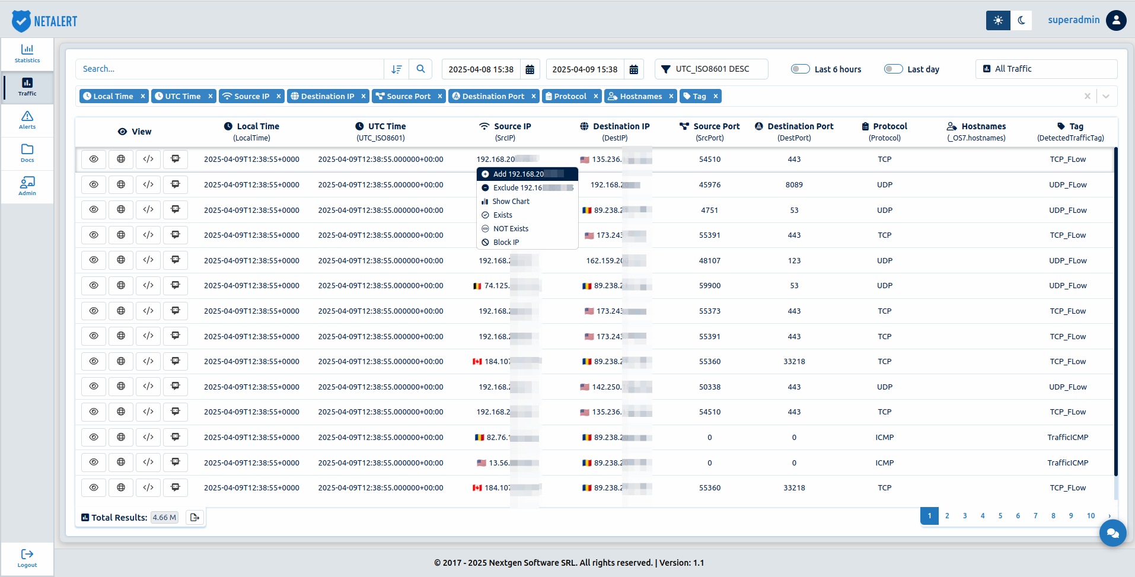Choose Show Chart from context menu
1135x577 pixels.
pos(527,202)
